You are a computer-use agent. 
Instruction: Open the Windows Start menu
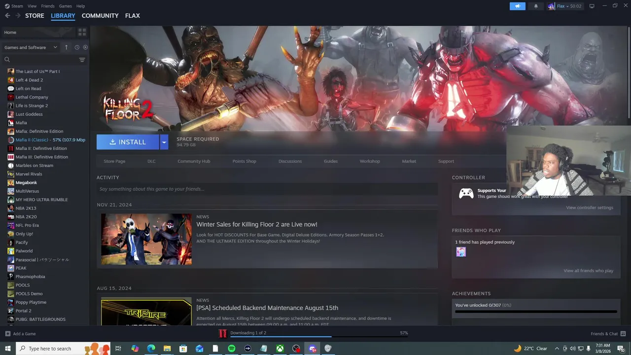coord(7,349)
